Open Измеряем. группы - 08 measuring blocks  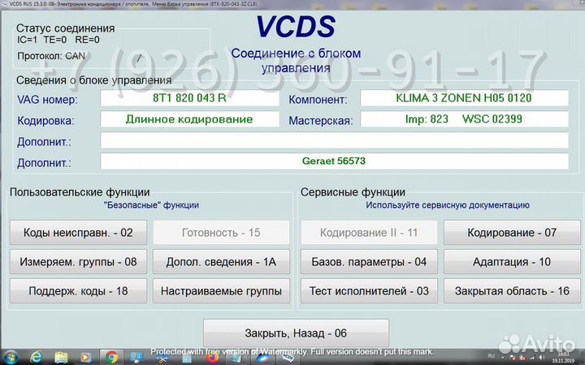[78, 262]
